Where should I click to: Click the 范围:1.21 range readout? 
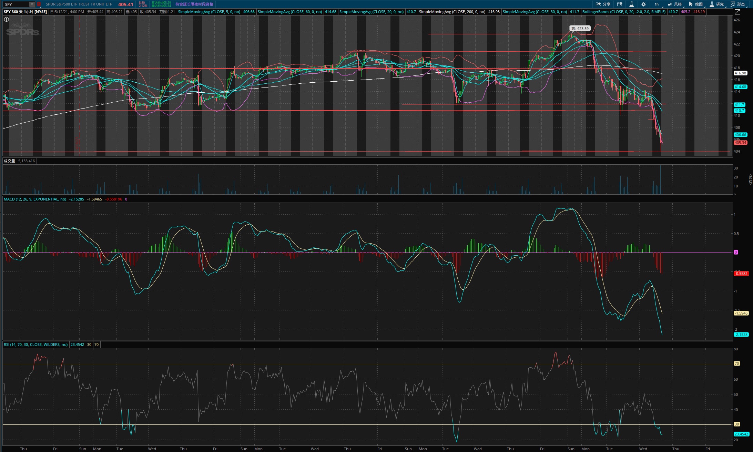point(167,12)
